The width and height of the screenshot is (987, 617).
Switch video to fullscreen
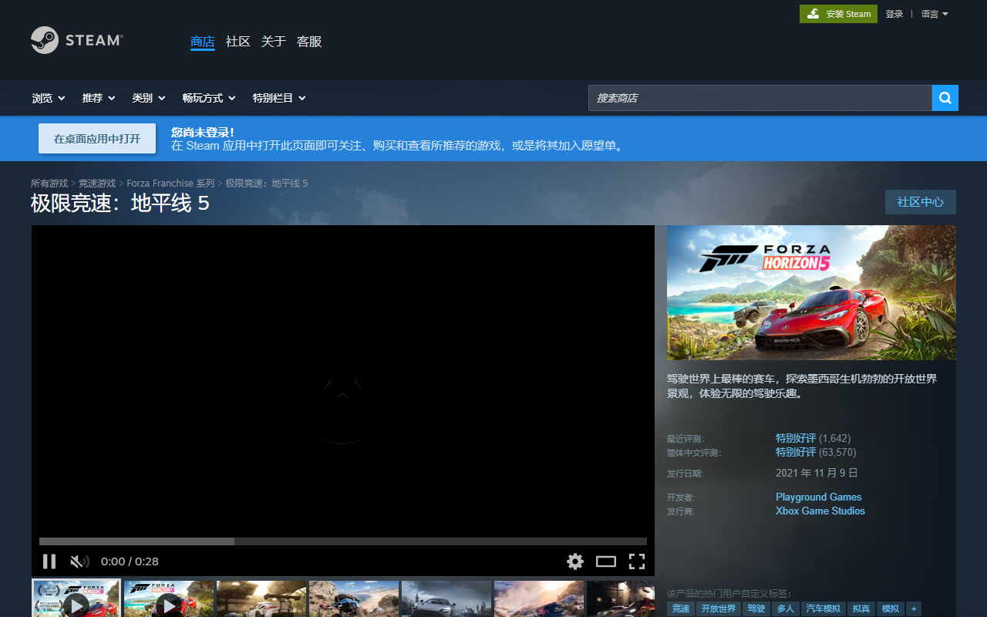tap(637, 561)
